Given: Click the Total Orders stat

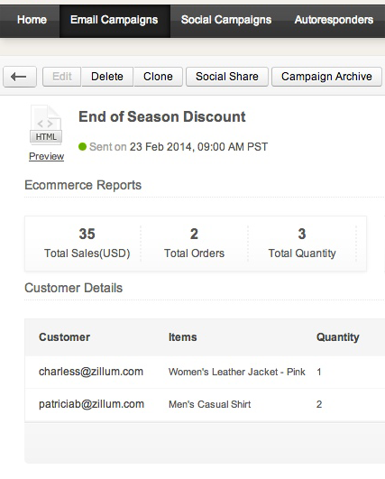Looking at the screenshot, I should (194, 244).
